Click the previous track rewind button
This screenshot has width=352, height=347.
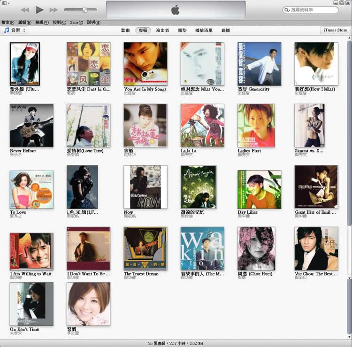click(25, 10)
